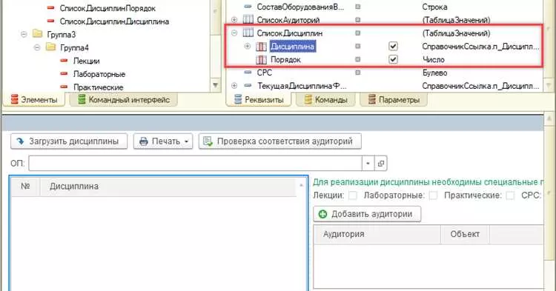Click the ОП input field
This screenshot has height=291, width=556.
coord(195,164)
